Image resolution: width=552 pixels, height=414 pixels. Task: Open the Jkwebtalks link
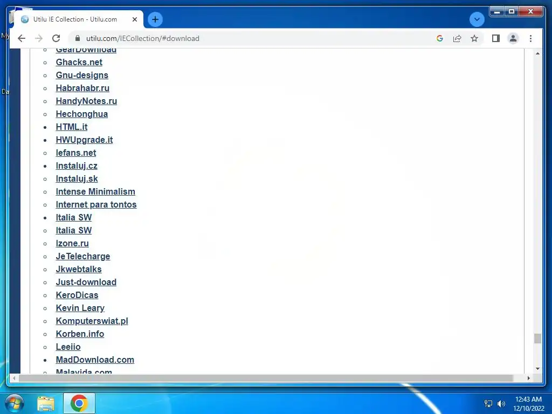coord(79,270)
